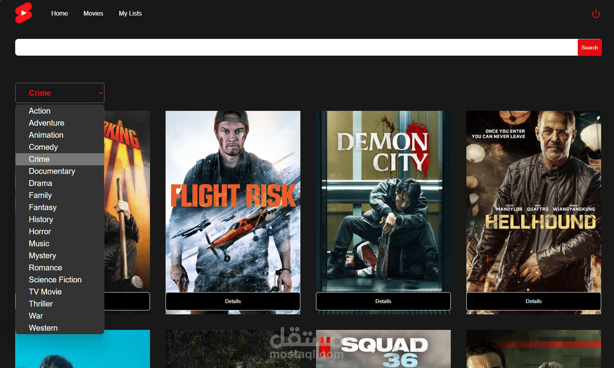Choose Science Fiction genre option
The height and width of the screenshot is (368, 614).
(60, 280)
